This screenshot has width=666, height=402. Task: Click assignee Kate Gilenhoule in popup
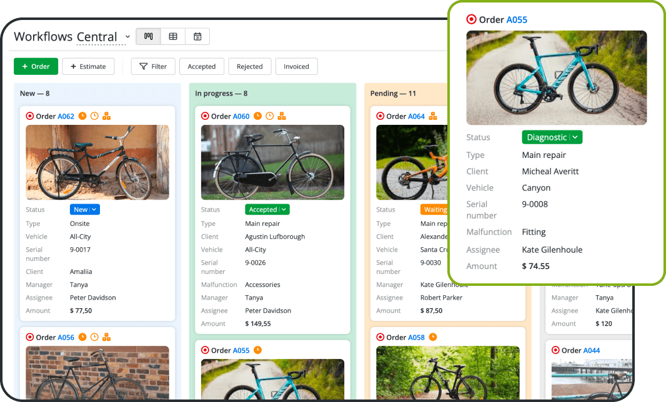point(552,250)
